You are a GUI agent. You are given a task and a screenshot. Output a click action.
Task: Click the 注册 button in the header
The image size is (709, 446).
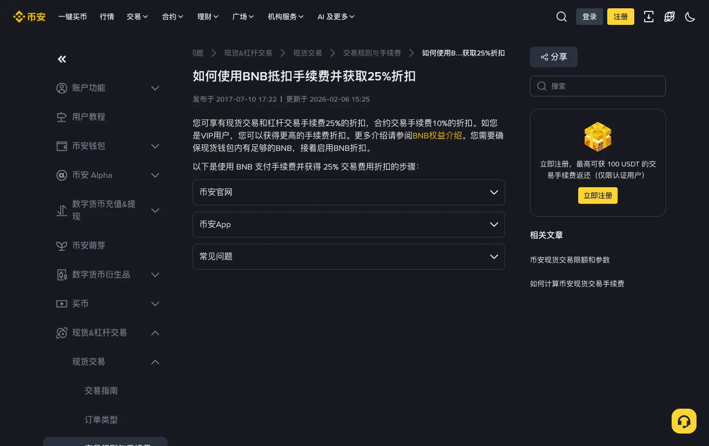[x=621, y=17]
